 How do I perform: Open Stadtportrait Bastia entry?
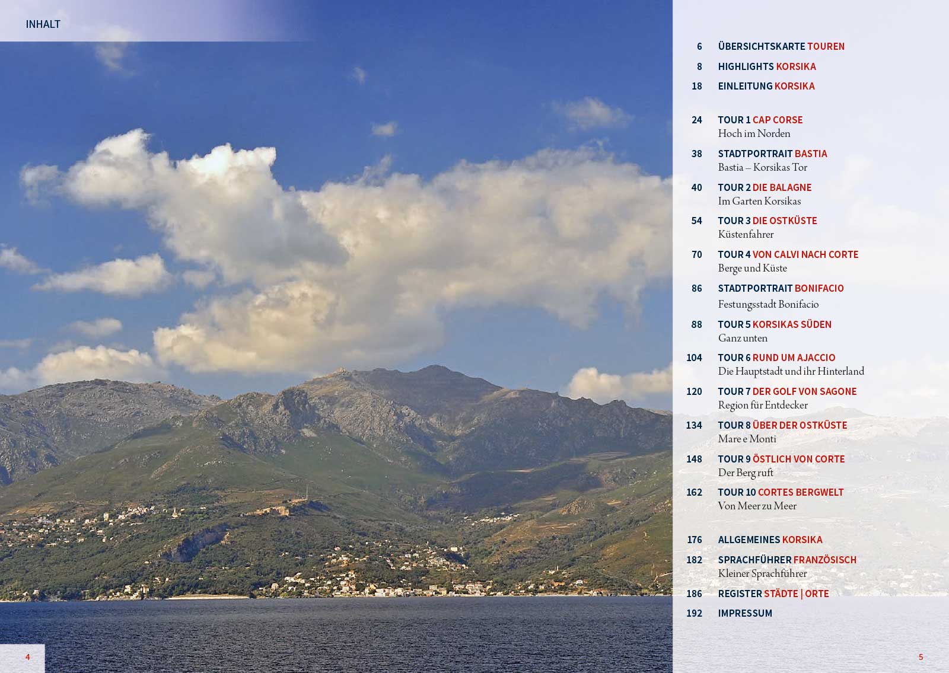click(x=772, y=154)
